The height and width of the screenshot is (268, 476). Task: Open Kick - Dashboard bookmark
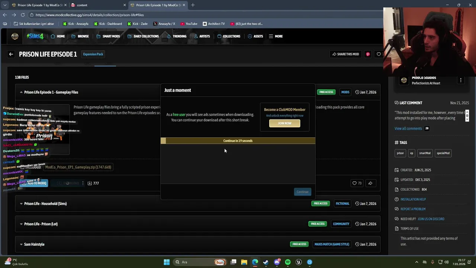pyautogui.click(x=108, y=24)
